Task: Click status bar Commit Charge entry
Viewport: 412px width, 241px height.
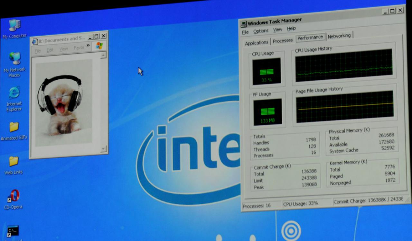Action: pyautogui.click(x=368, y=200)
